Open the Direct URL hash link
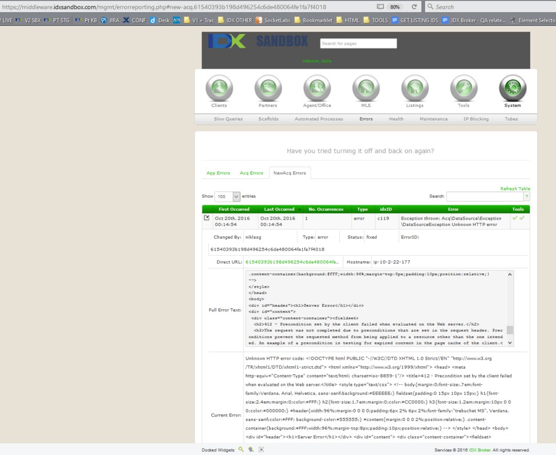556x455 pixels. click(x=292, y=262)
